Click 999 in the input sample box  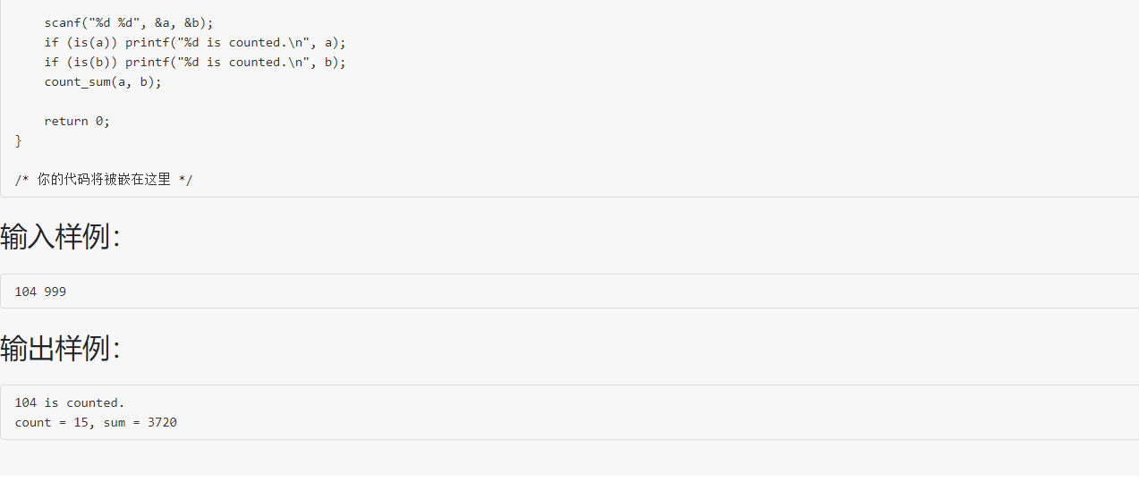click(x=55, y=292)
